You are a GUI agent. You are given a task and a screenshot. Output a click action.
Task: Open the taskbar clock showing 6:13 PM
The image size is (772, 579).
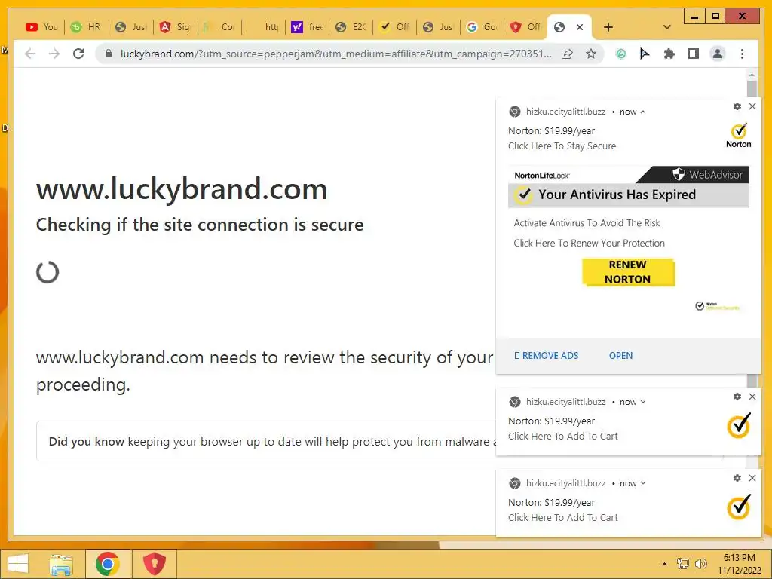(x=739, y=564)
